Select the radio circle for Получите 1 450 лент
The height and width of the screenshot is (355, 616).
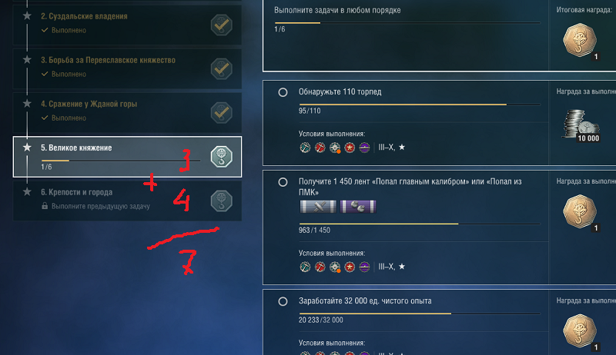click(x=283, y=182)
